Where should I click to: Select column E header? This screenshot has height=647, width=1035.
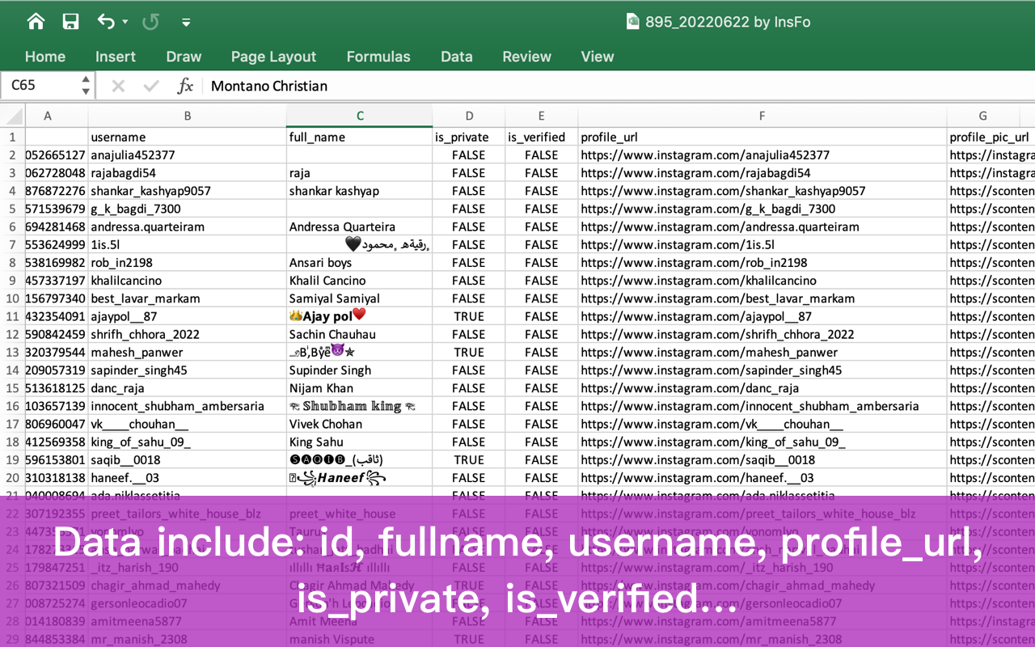(x=541, y=116)
